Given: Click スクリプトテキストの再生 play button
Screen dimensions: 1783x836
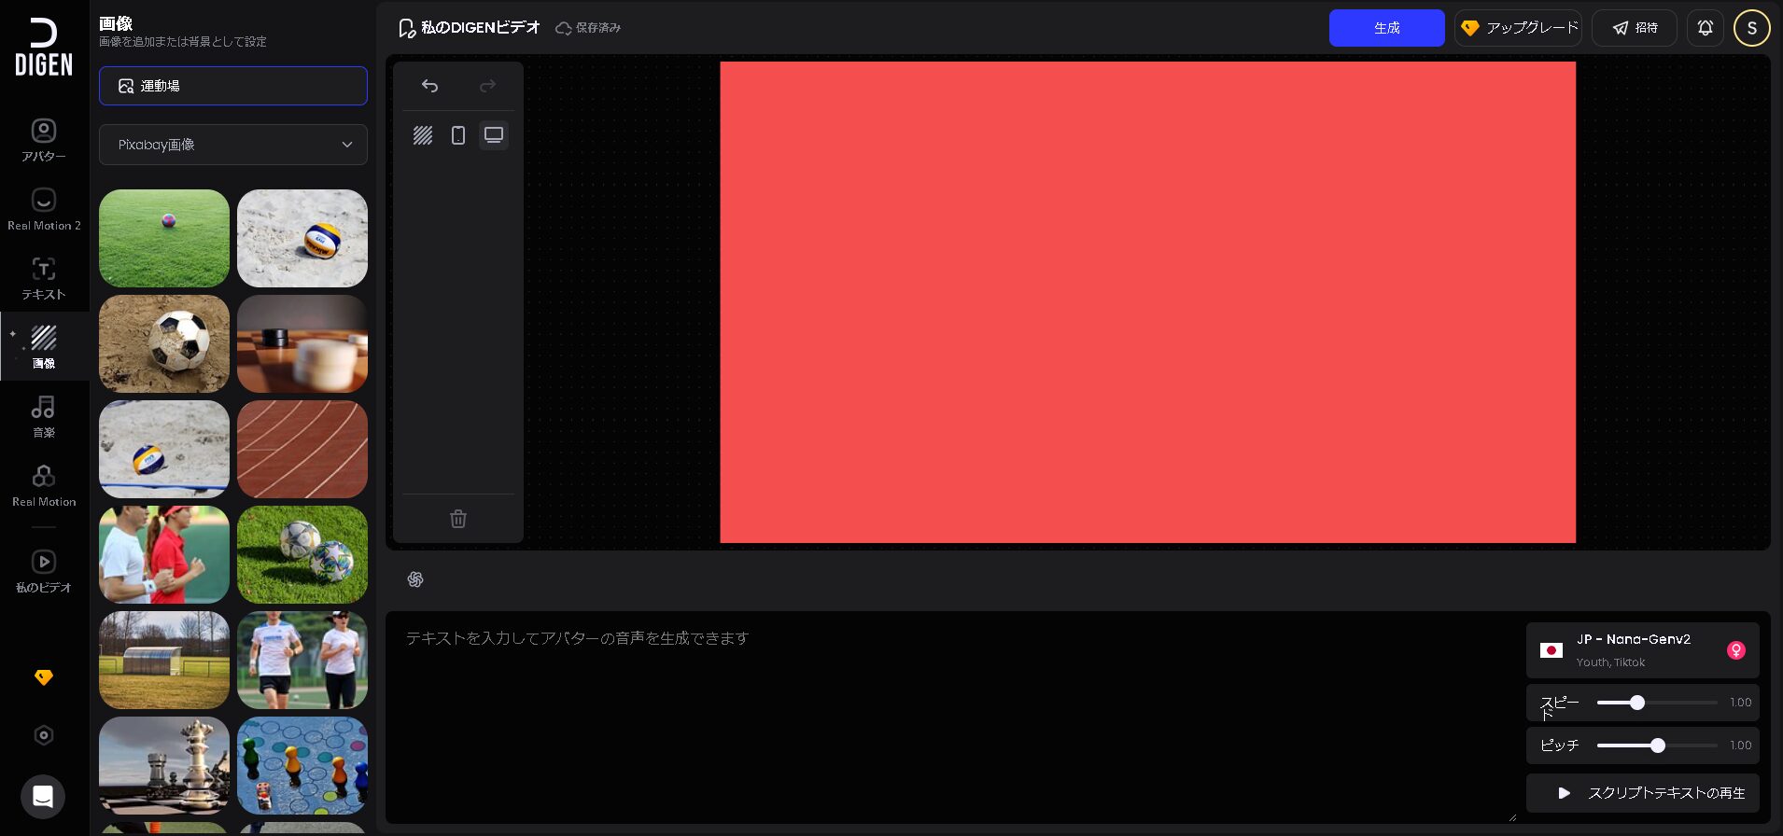Looking at the screenshot, I should click(1643, 793).
